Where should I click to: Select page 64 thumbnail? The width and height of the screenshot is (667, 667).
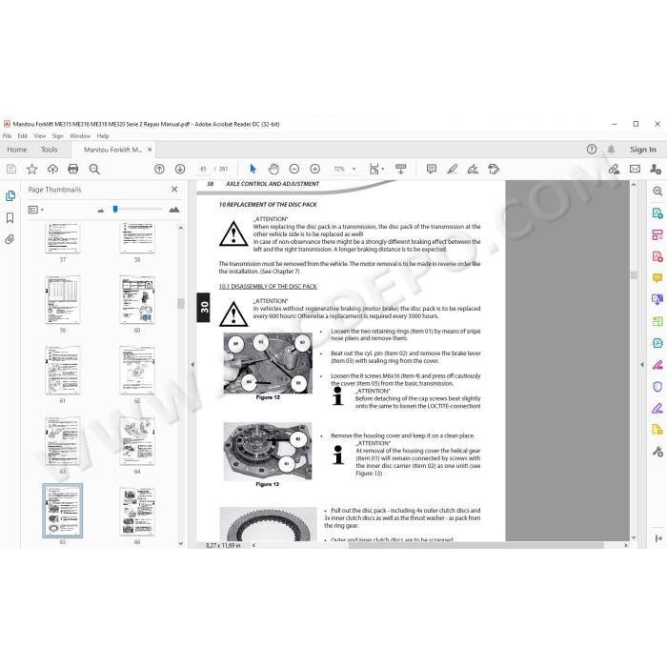point(137,440)
